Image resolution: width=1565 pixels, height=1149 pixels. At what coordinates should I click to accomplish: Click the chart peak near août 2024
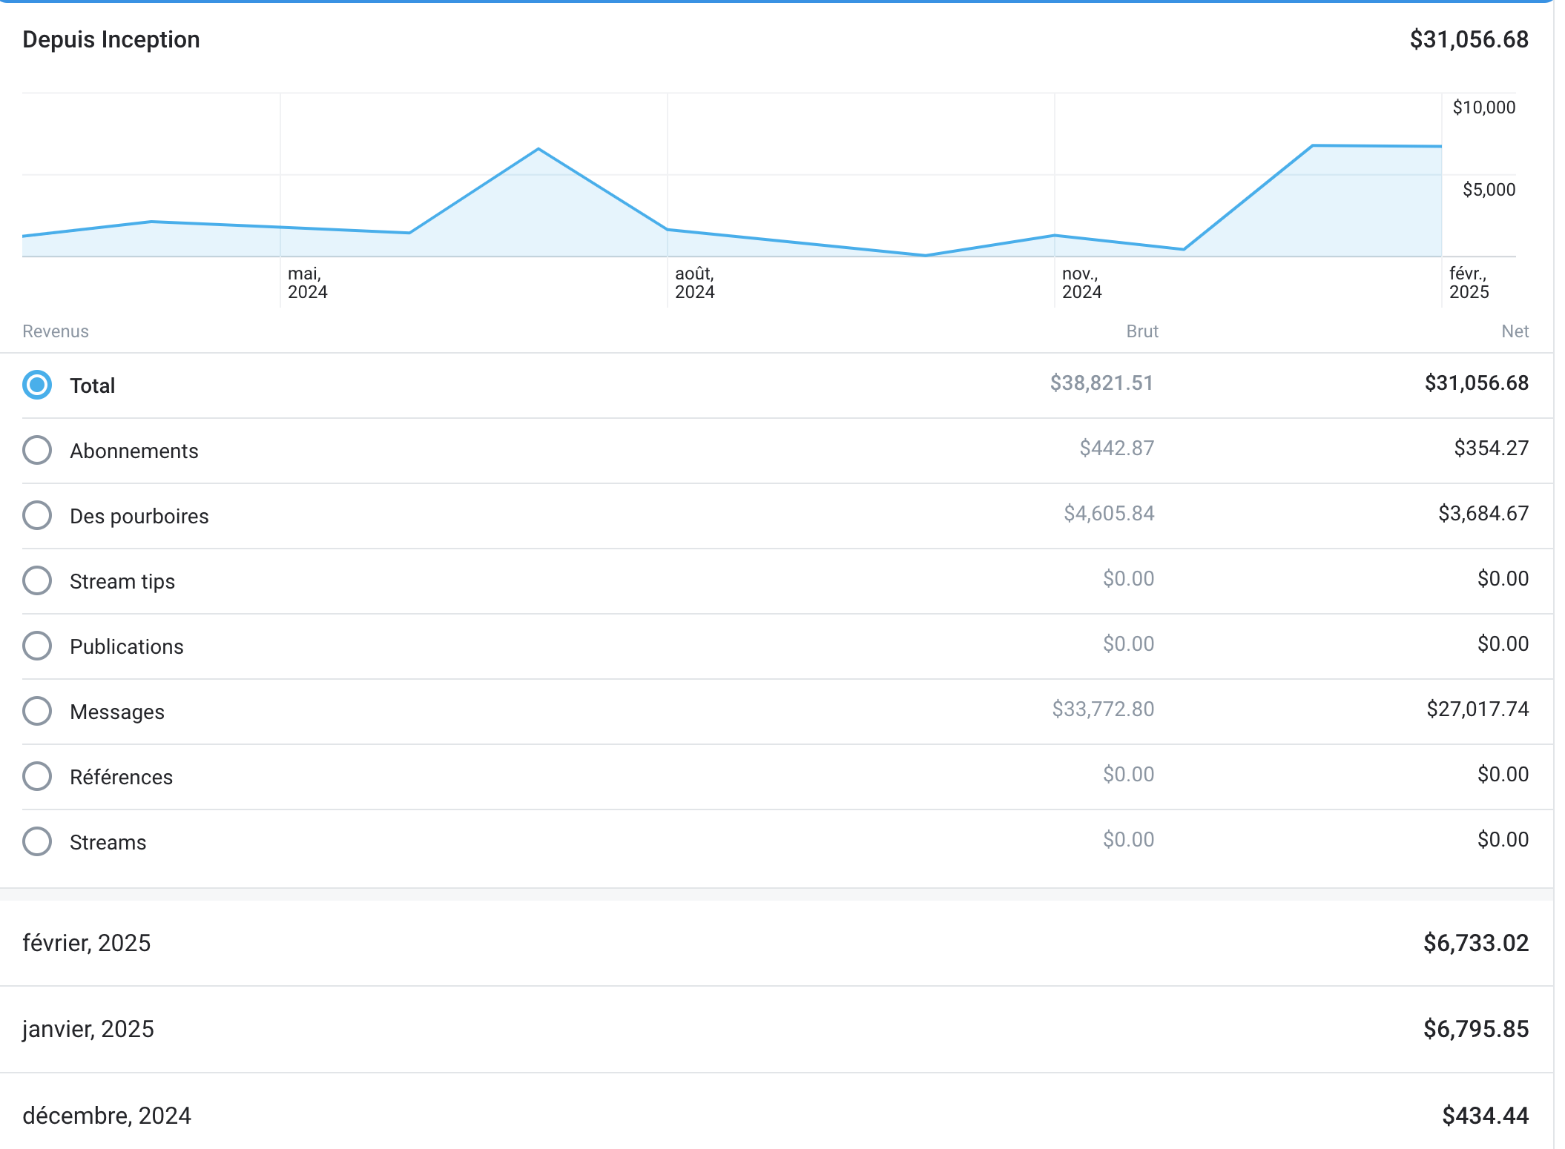(538, 150)
